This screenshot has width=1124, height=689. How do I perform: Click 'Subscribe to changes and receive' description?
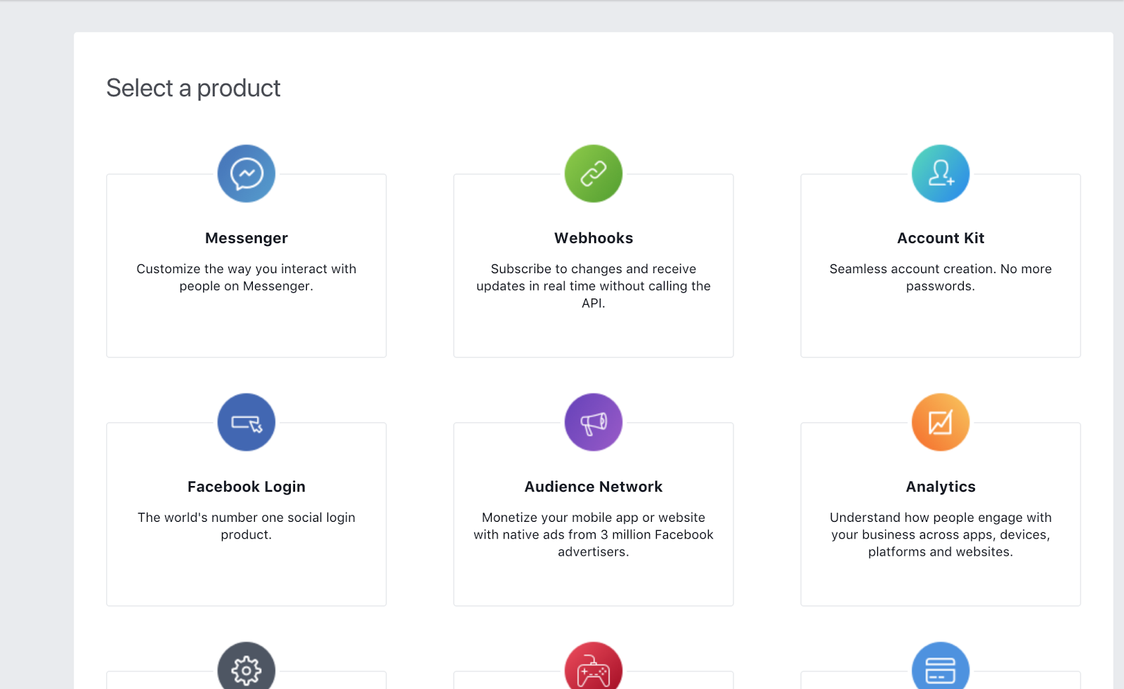tap(594, 286)
